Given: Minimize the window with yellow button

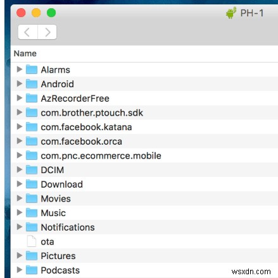Looking at the screenshot, I should click(36, 13).
